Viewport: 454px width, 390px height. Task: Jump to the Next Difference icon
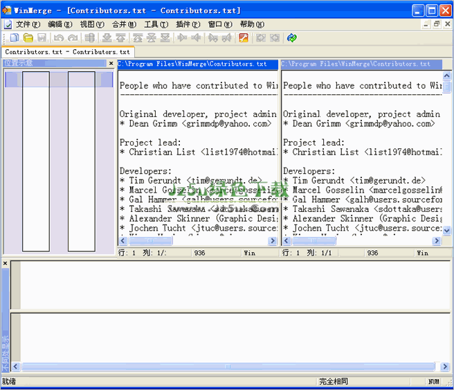pos(107,38)
